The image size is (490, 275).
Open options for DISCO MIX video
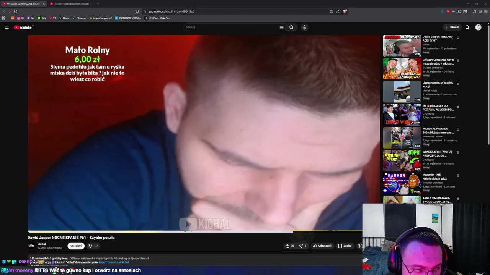458,106
